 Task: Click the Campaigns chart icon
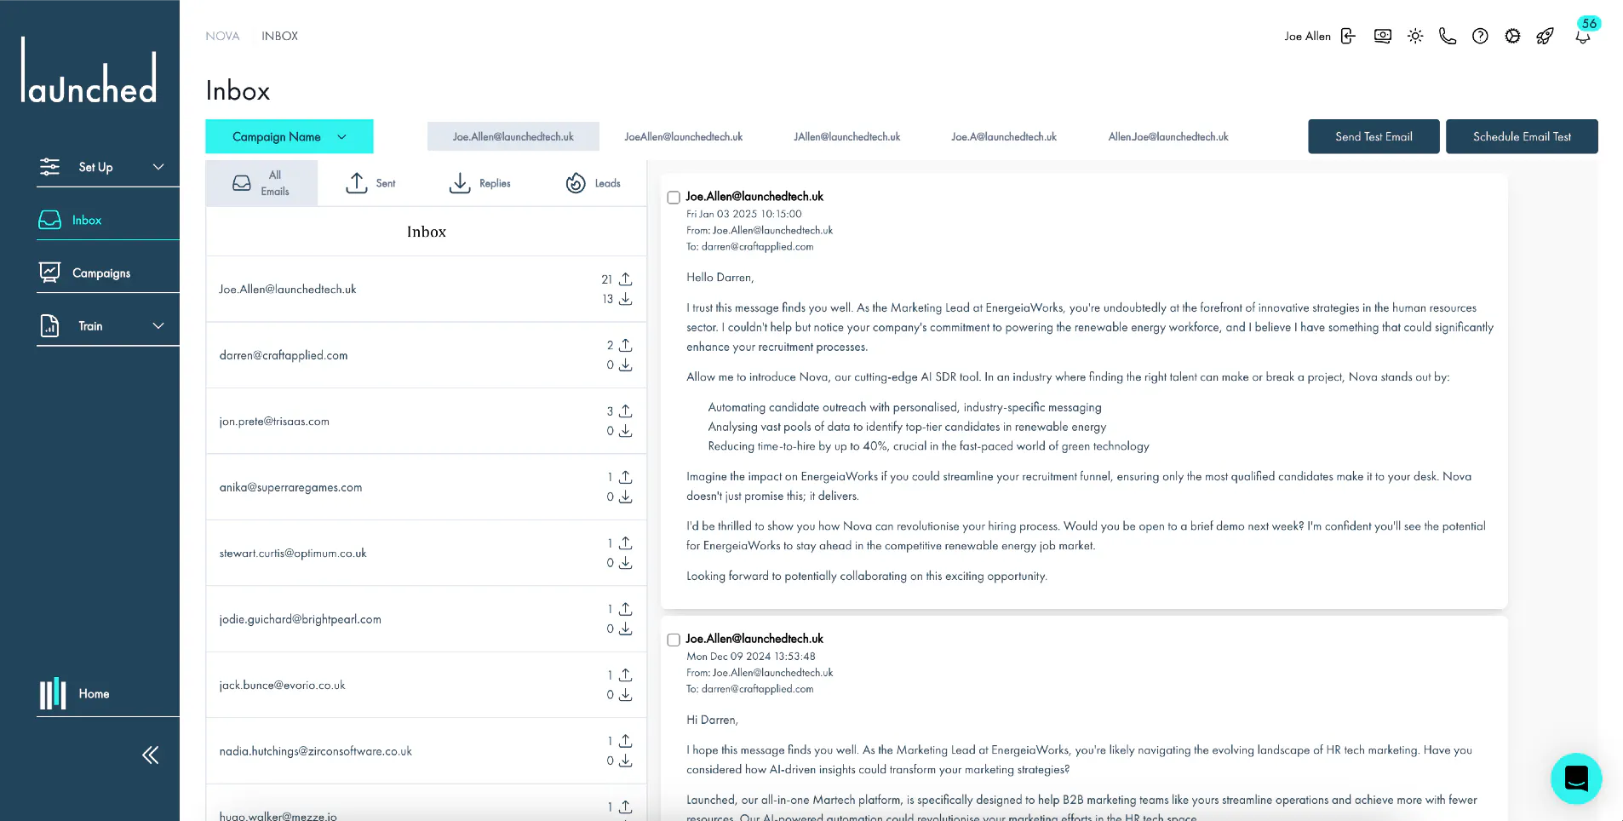[x=50, y=273]
